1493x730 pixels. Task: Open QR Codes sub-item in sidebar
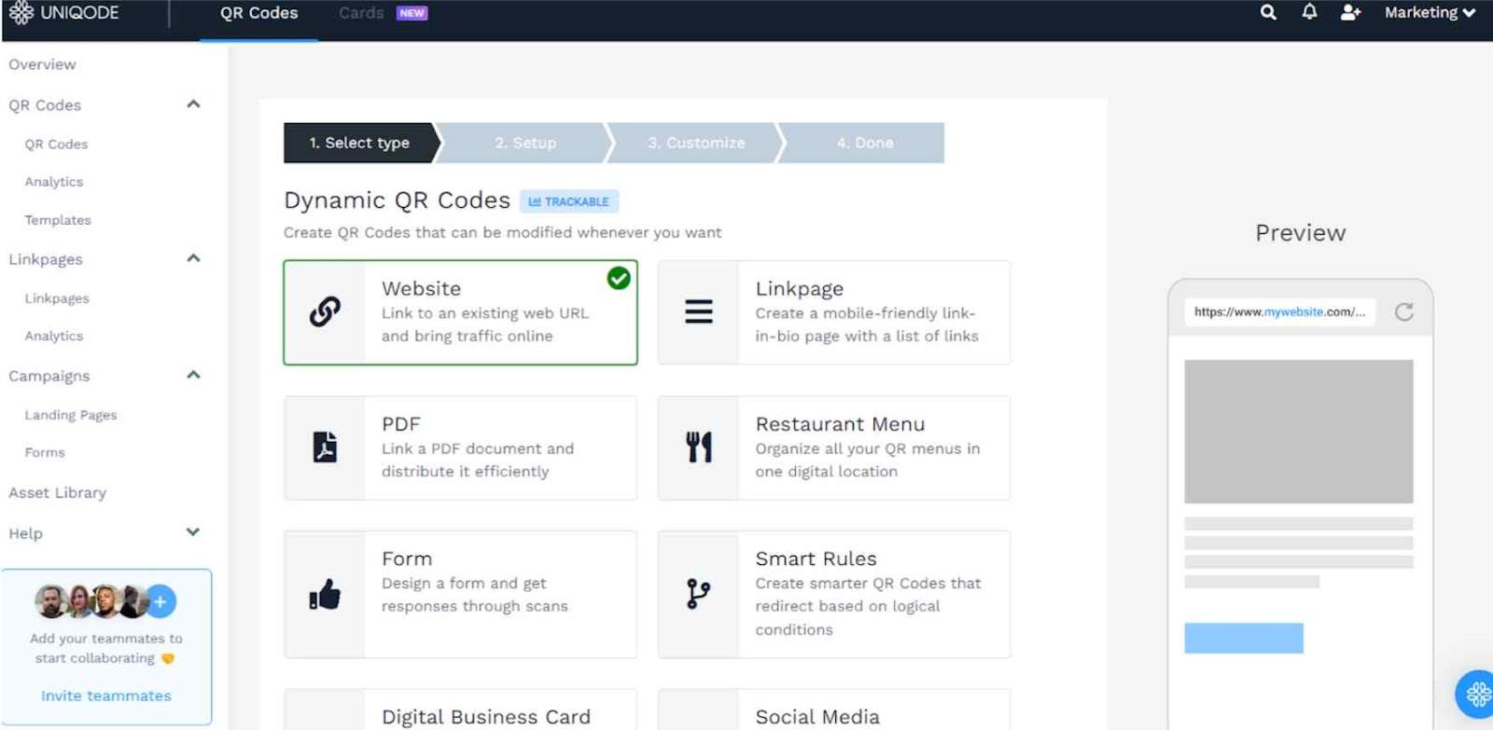click(56, 145)
